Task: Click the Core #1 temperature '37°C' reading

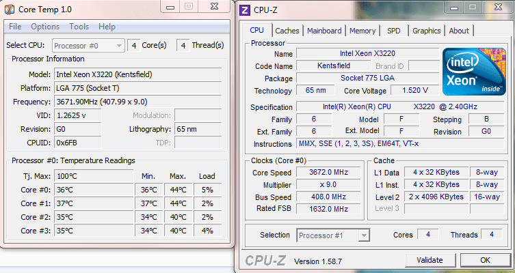Action: [94, 203]
